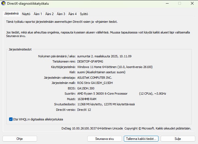Uncheck Etsi WHQL:n digitaalisia allekirjoituksia checkbox
Image resolution: width=198 pixels, height=144 pixels.
[11, 119]
